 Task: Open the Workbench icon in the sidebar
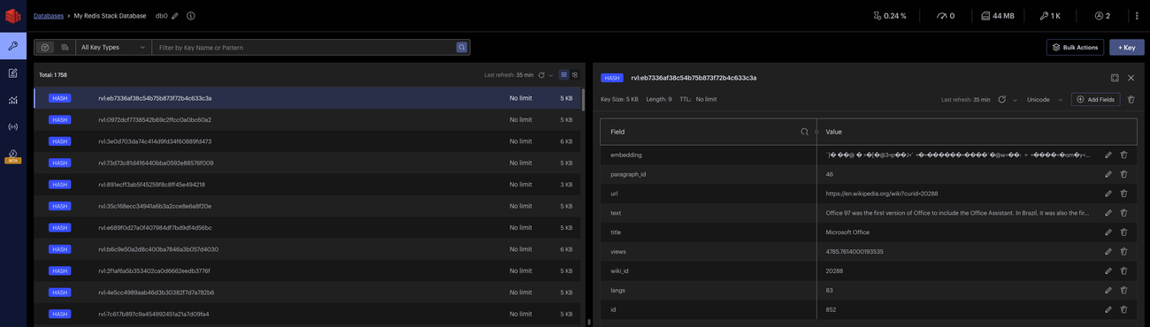[12, 73]
